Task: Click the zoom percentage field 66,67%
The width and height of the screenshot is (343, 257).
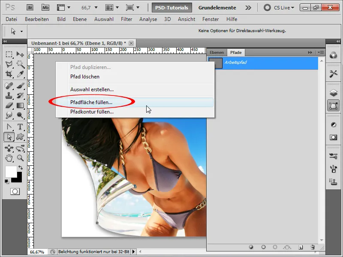Action: coord(37,252)
